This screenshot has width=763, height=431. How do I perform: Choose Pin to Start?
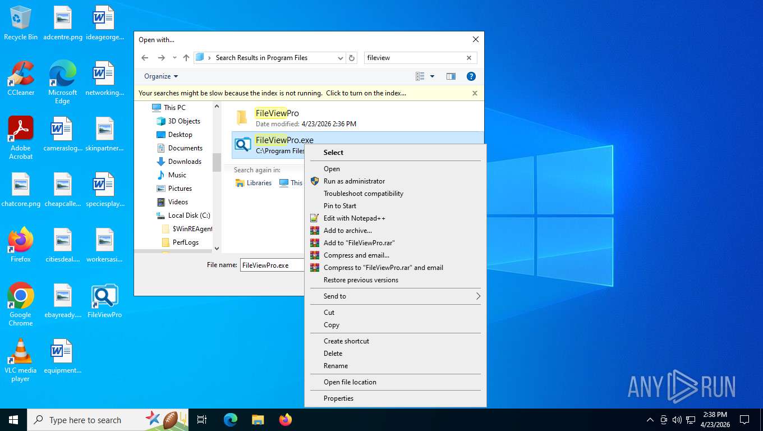tap(396, 206)
